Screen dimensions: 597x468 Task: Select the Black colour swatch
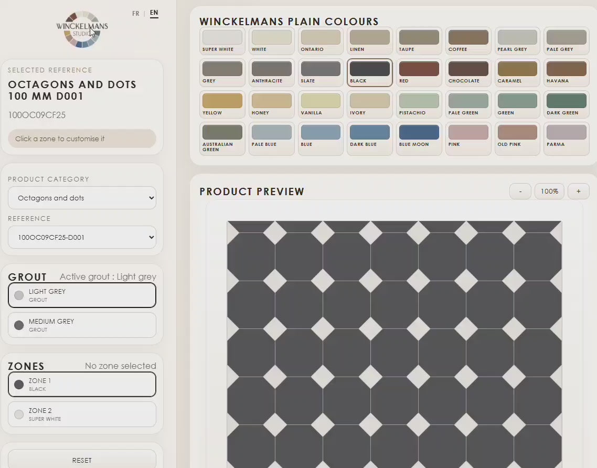pyautogui.click(x=370, y=72)
